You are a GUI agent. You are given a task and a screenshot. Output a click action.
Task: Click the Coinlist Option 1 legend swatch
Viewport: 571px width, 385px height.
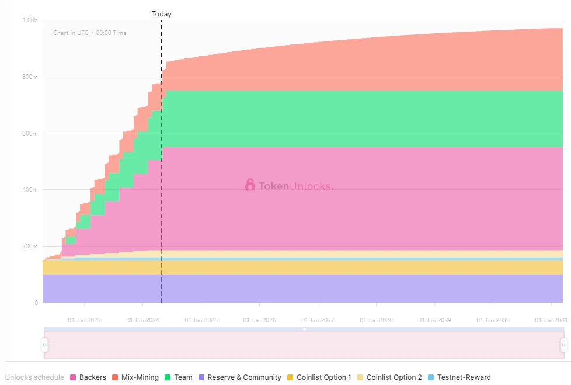pos(291,377)
